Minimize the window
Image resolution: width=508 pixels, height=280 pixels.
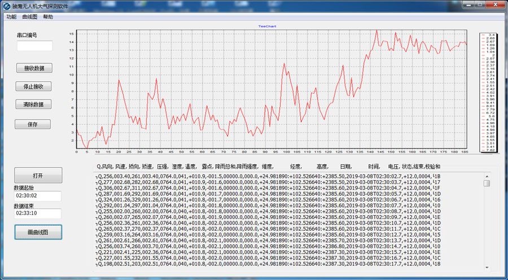click(x=467, y=5)
